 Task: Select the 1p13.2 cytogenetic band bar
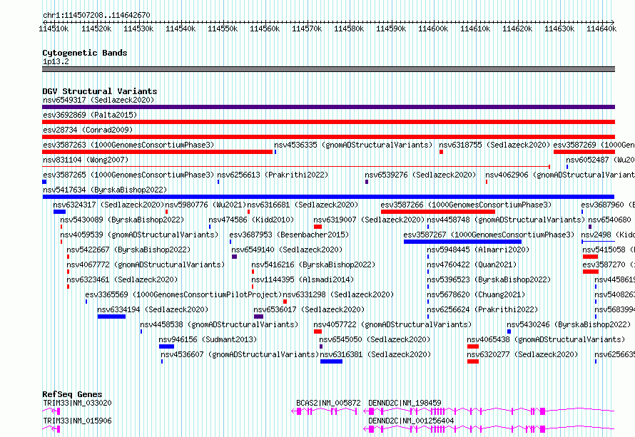pos(328,69)
